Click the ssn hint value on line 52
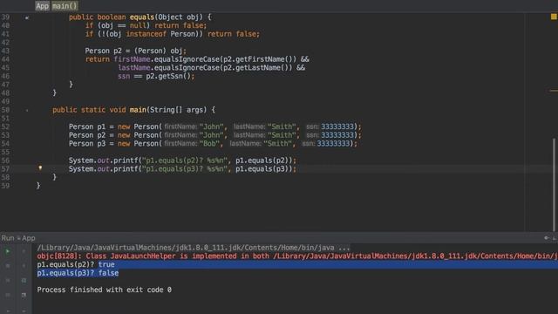 coord(337,126)
